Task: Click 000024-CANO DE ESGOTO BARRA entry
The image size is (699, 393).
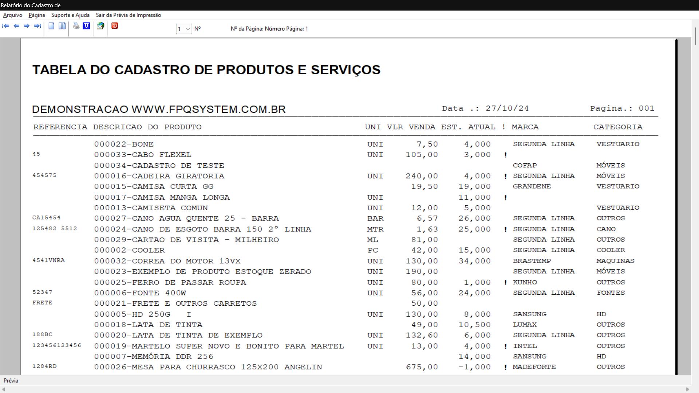Action: pyautogui.click(x=203, y=229)
